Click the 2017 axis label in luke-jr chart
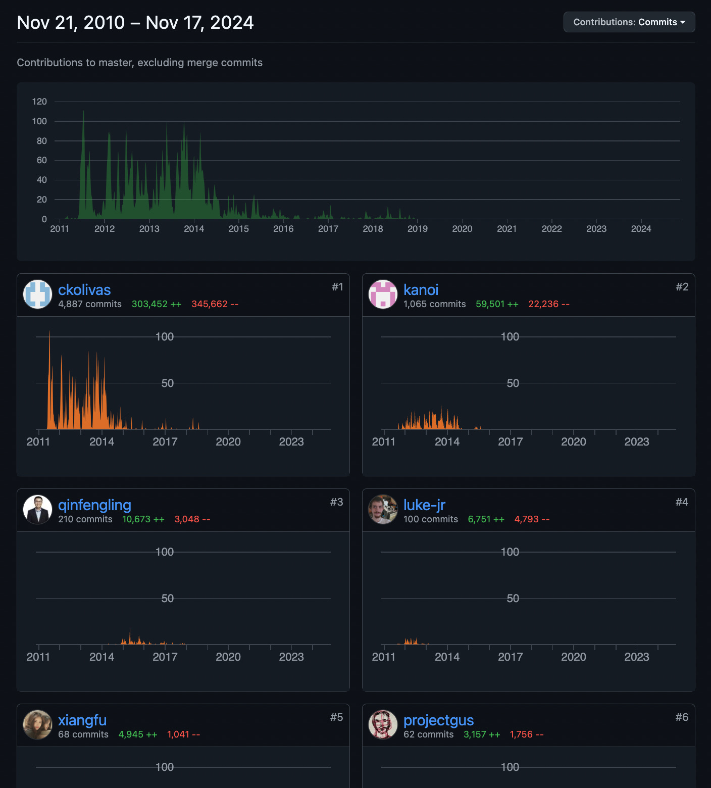This screenshot has width=711, height=788. (x=511, y=657)
